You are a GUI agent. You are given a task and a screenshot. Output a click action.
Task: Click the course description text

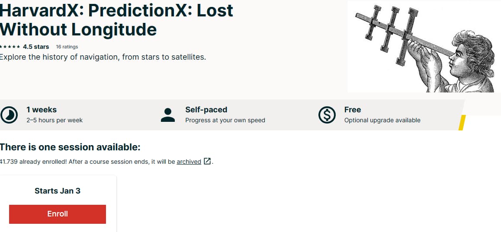(103, 57)
